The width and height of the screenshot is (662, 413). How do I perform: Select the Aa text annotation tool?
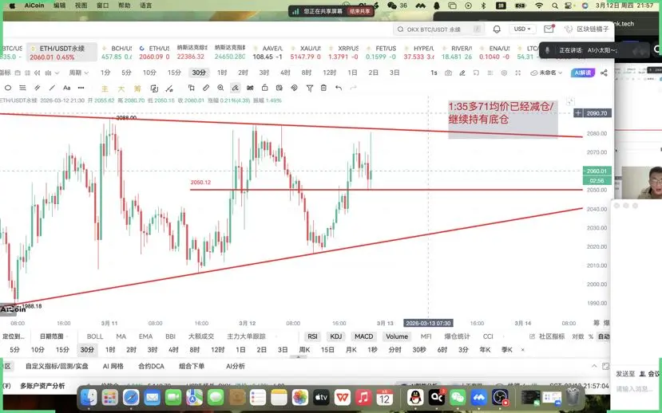coord(67,88)
